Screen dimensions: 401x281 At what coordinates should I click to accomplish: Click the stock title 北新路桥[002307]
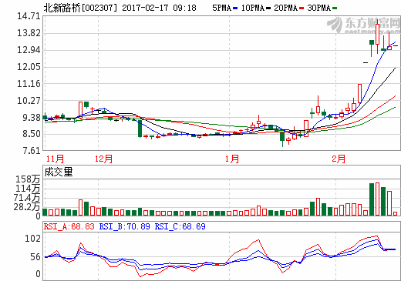tap(80, 8)
